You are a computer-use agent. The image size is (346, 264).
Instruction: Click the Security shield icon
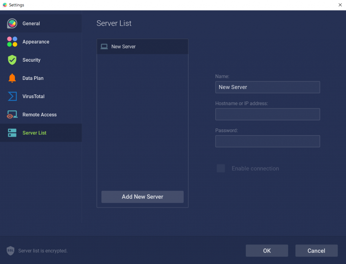tap(12, 60)
